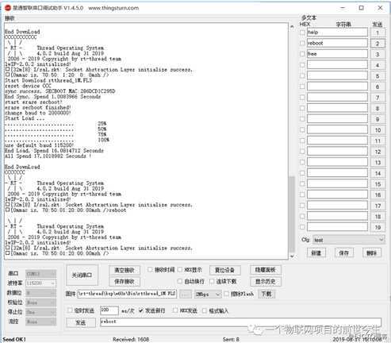Click the 保存接收 save receive button
The width and height of the screenshot is (391, 343).
(125, 282)
